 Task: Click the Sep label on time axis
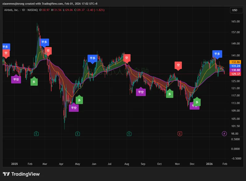coord(143,164)
